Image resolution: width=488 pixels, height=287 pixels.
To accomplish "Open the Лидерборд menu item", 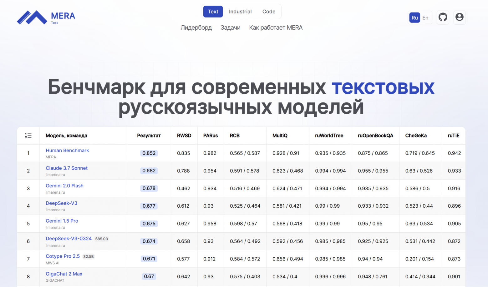I will pyautogui.click(x=196, y=27).
